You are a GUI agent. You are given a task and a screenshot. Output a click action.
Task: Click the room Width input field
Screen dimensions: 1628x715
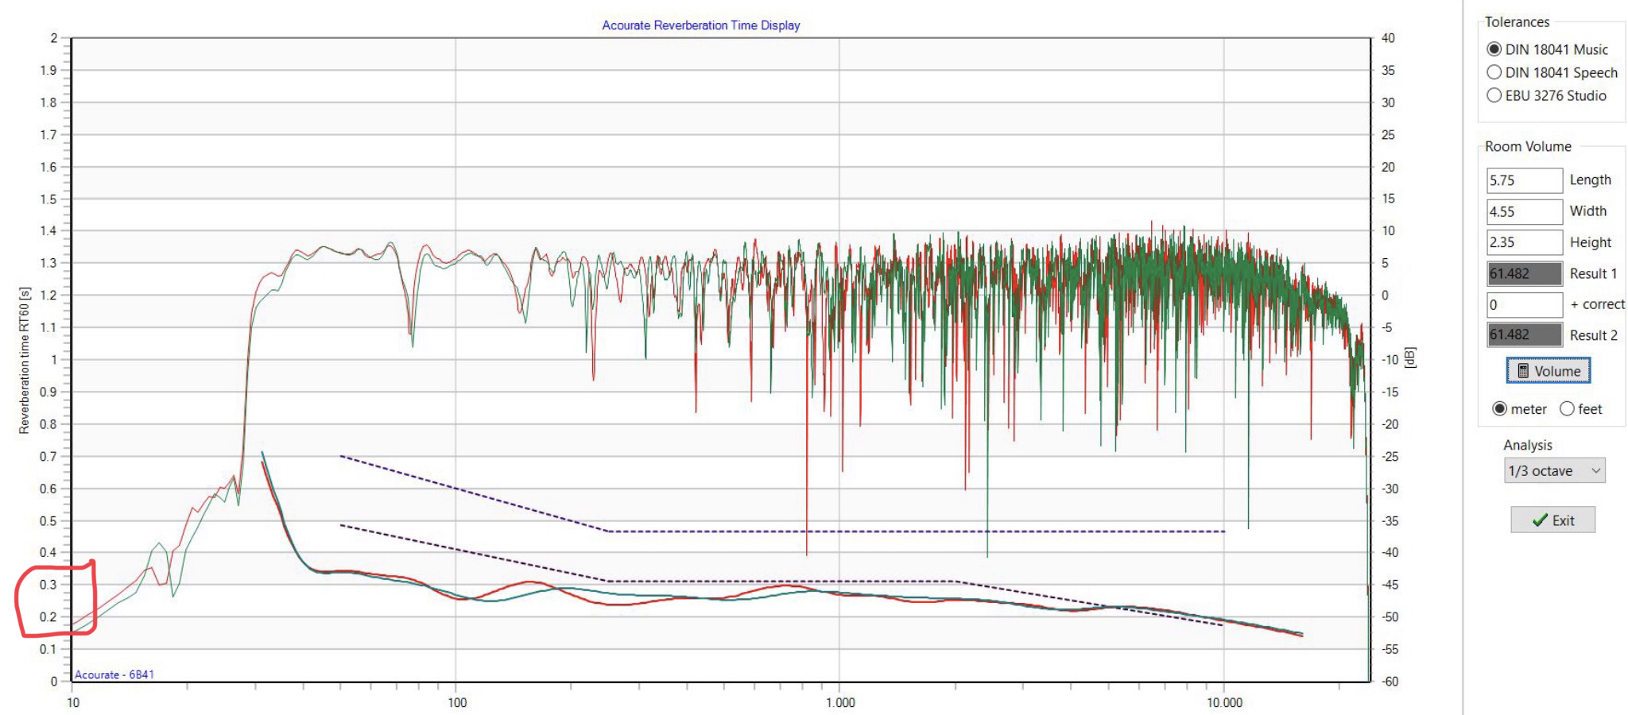coord(1524,211)
